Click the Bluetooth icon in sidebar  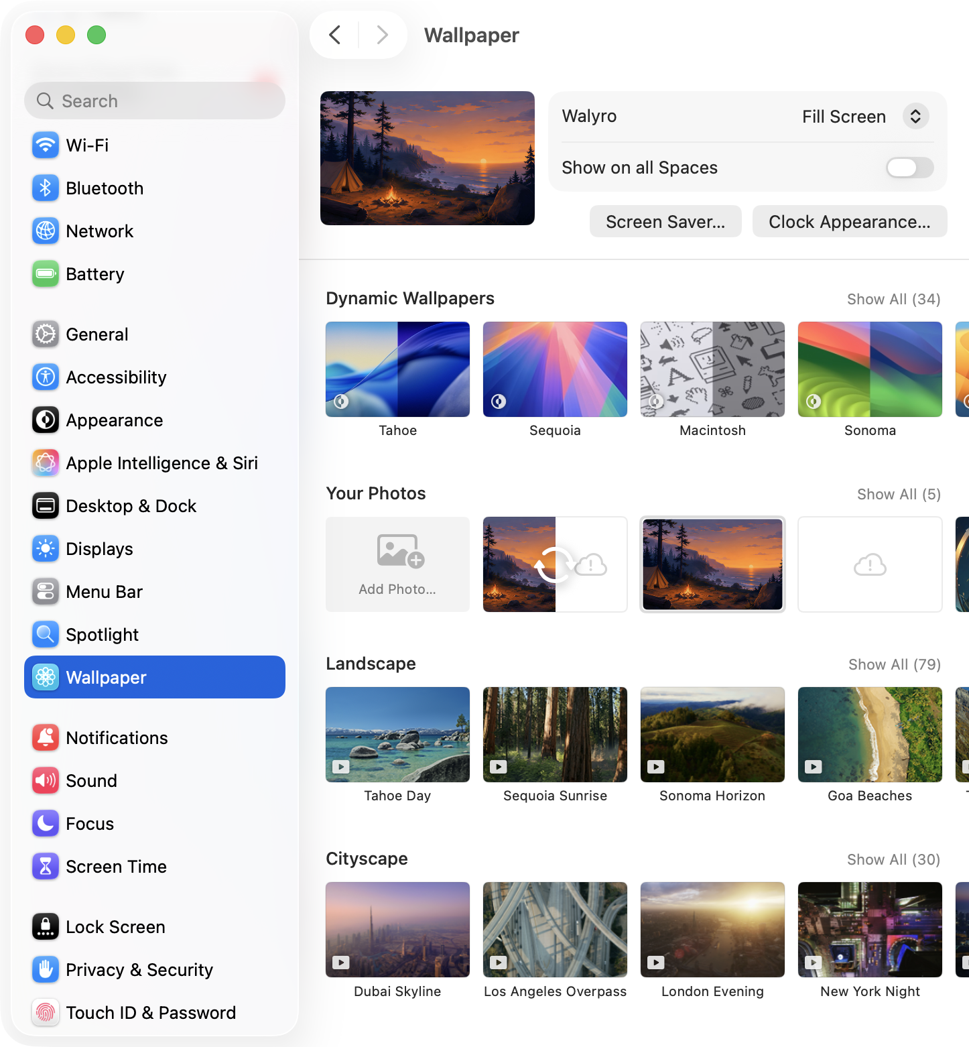(x=46, y=188)
